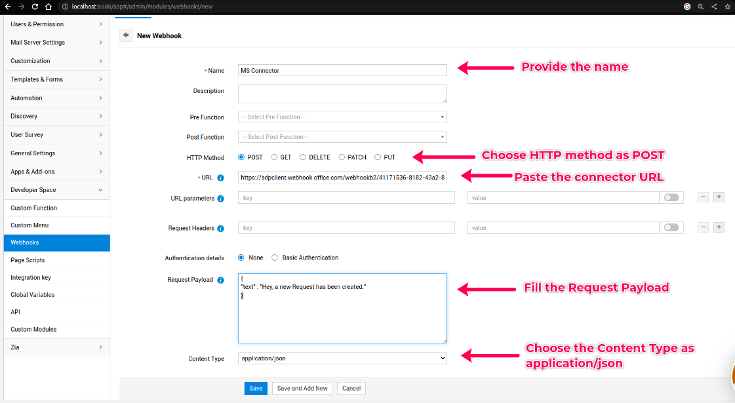Select the GET HTTP method
The width and height of the screenshot is (735, 403).
[275, 157]
